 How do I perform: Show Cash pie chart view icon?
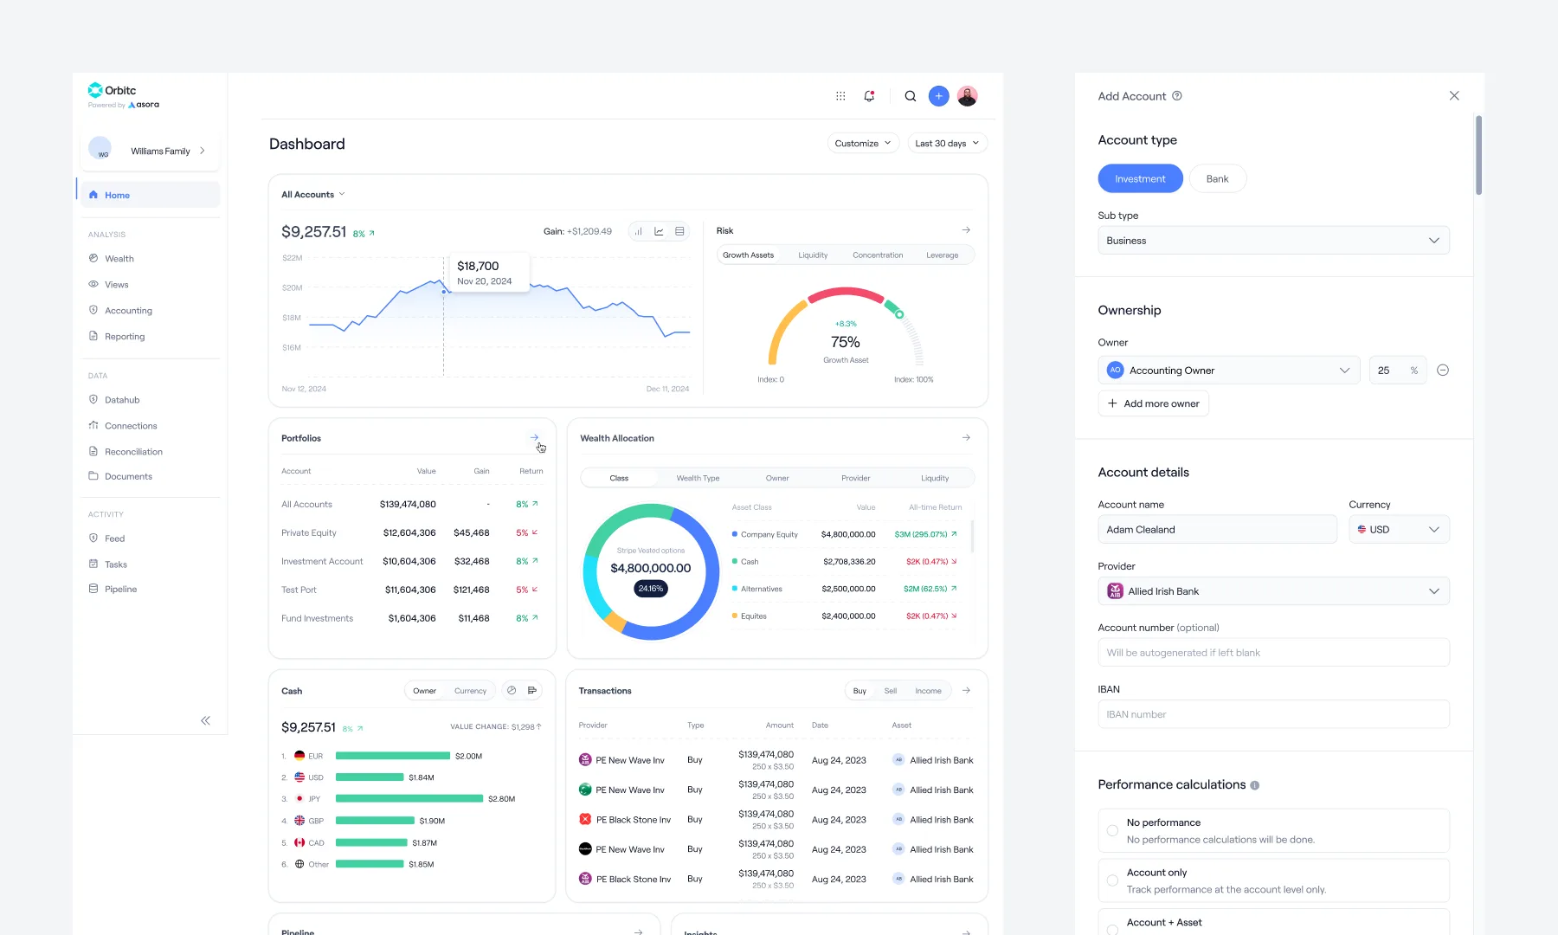512,691
